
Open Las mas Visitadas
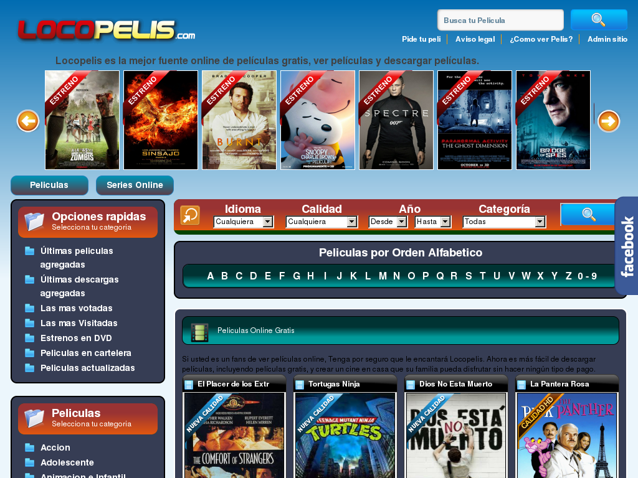(79, 323)
